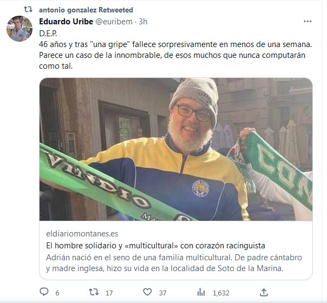Open the article preview photo

pos(176,149)
